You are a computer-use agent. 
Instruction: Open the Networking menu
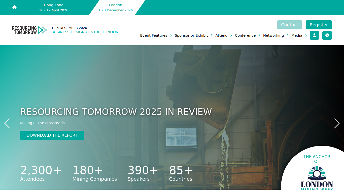coord(273,35)
